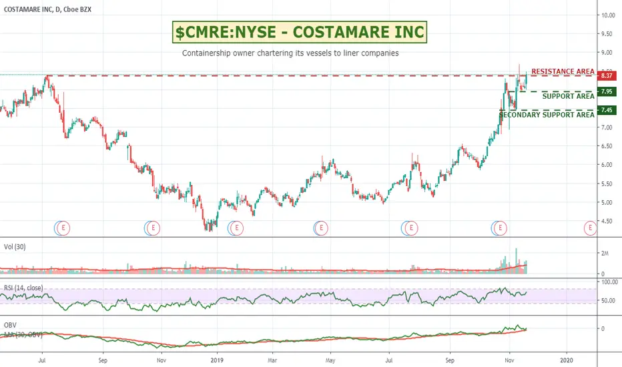Open the earnings E marker just after 2019 label
622x367 pixels.
click(x=237, y=228)
